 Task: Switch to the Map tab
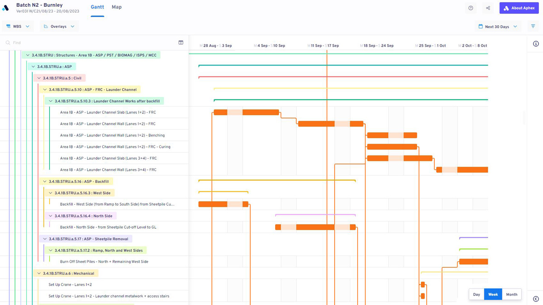116,7
